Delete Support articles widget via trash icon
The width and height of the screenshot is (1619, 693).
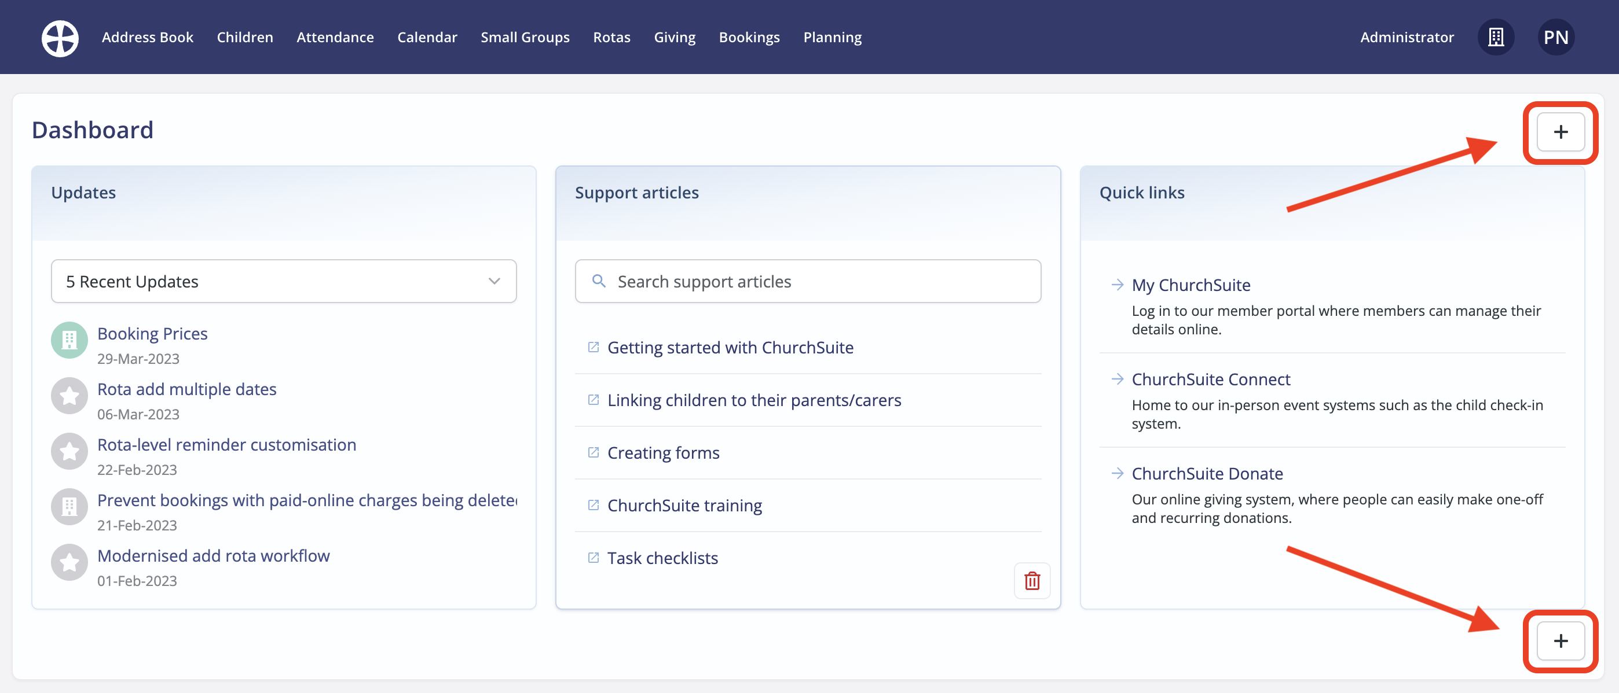pyautogui.click(x=1032, y=581)
